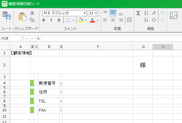Click the scissors cut icon
182x123 pixels.
(32, 13)
